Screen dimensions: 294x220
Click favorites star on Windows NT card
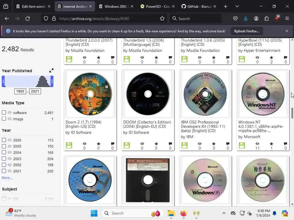[x=271, y=144]
